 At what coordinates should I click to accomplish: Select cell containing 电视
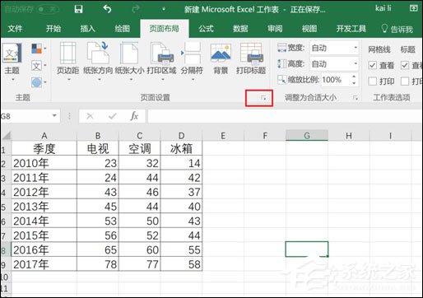point(98,149)
